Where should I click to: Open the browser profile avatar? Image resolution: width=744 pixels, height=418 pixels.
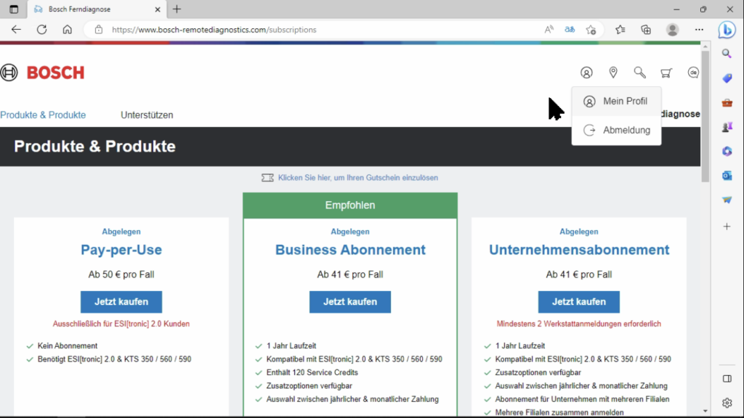click(672, 29)
